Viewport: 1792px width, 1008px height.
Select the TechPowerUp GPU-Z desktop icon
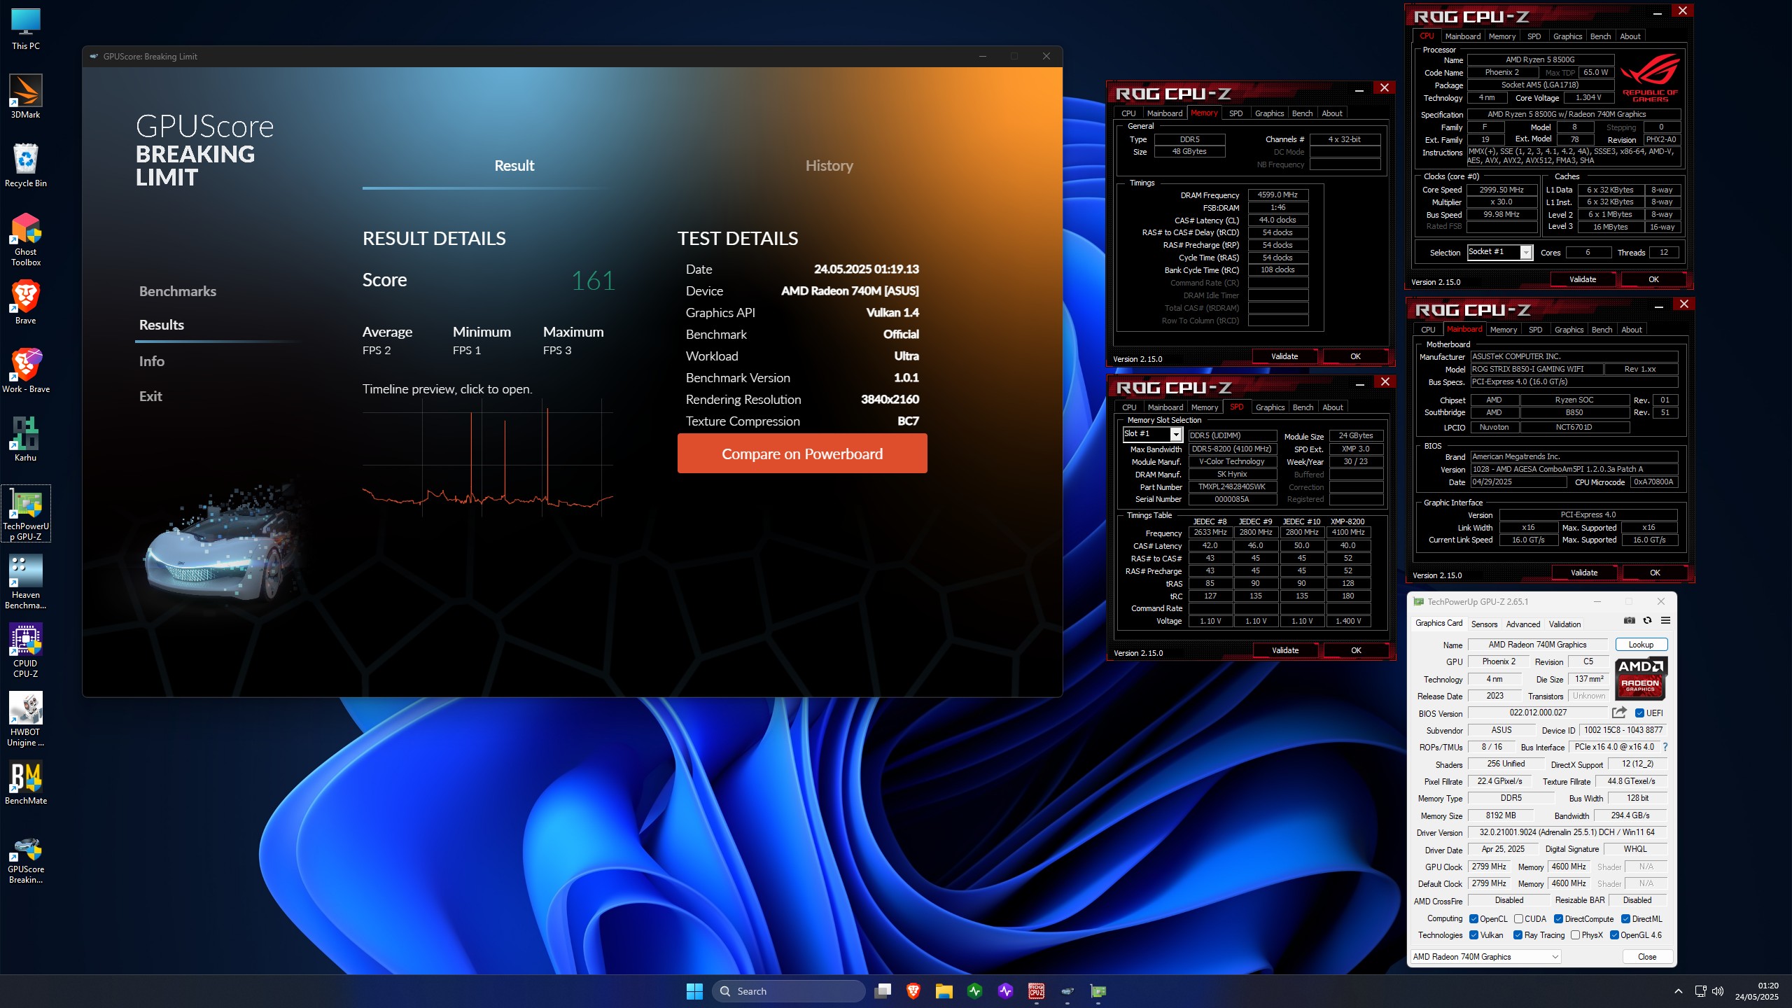26,514
